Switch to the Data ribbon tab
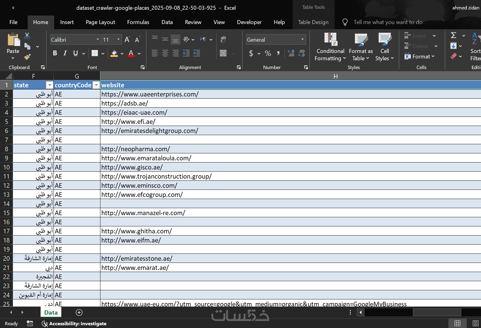 (167, 22)
